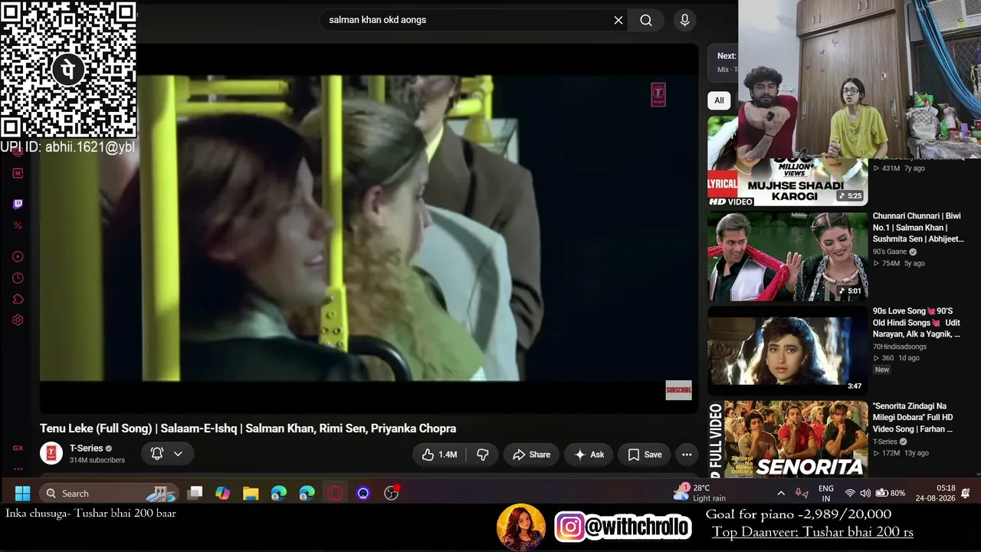981x552 pixels.
Task: Click the T-Series channel name beside the avatar
Action: pos(86,449)
